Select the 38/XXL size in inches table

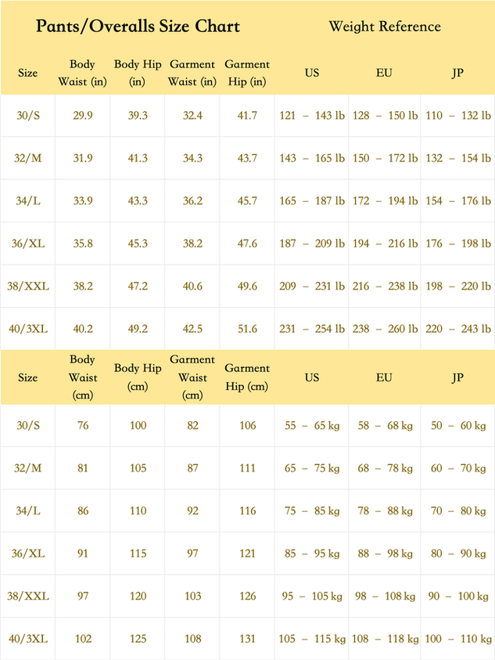(28, 287)
